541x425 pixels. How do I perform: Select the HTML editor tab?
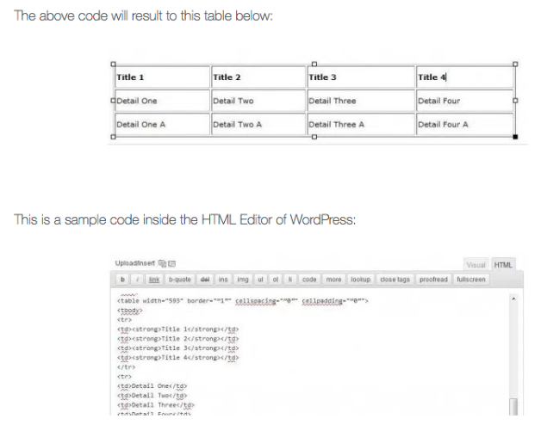[x=504, y=265]
